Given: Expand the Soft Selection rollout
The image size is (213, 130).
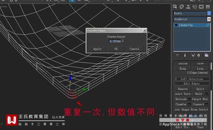Looking at the screenshot, I should coord(192,79).
